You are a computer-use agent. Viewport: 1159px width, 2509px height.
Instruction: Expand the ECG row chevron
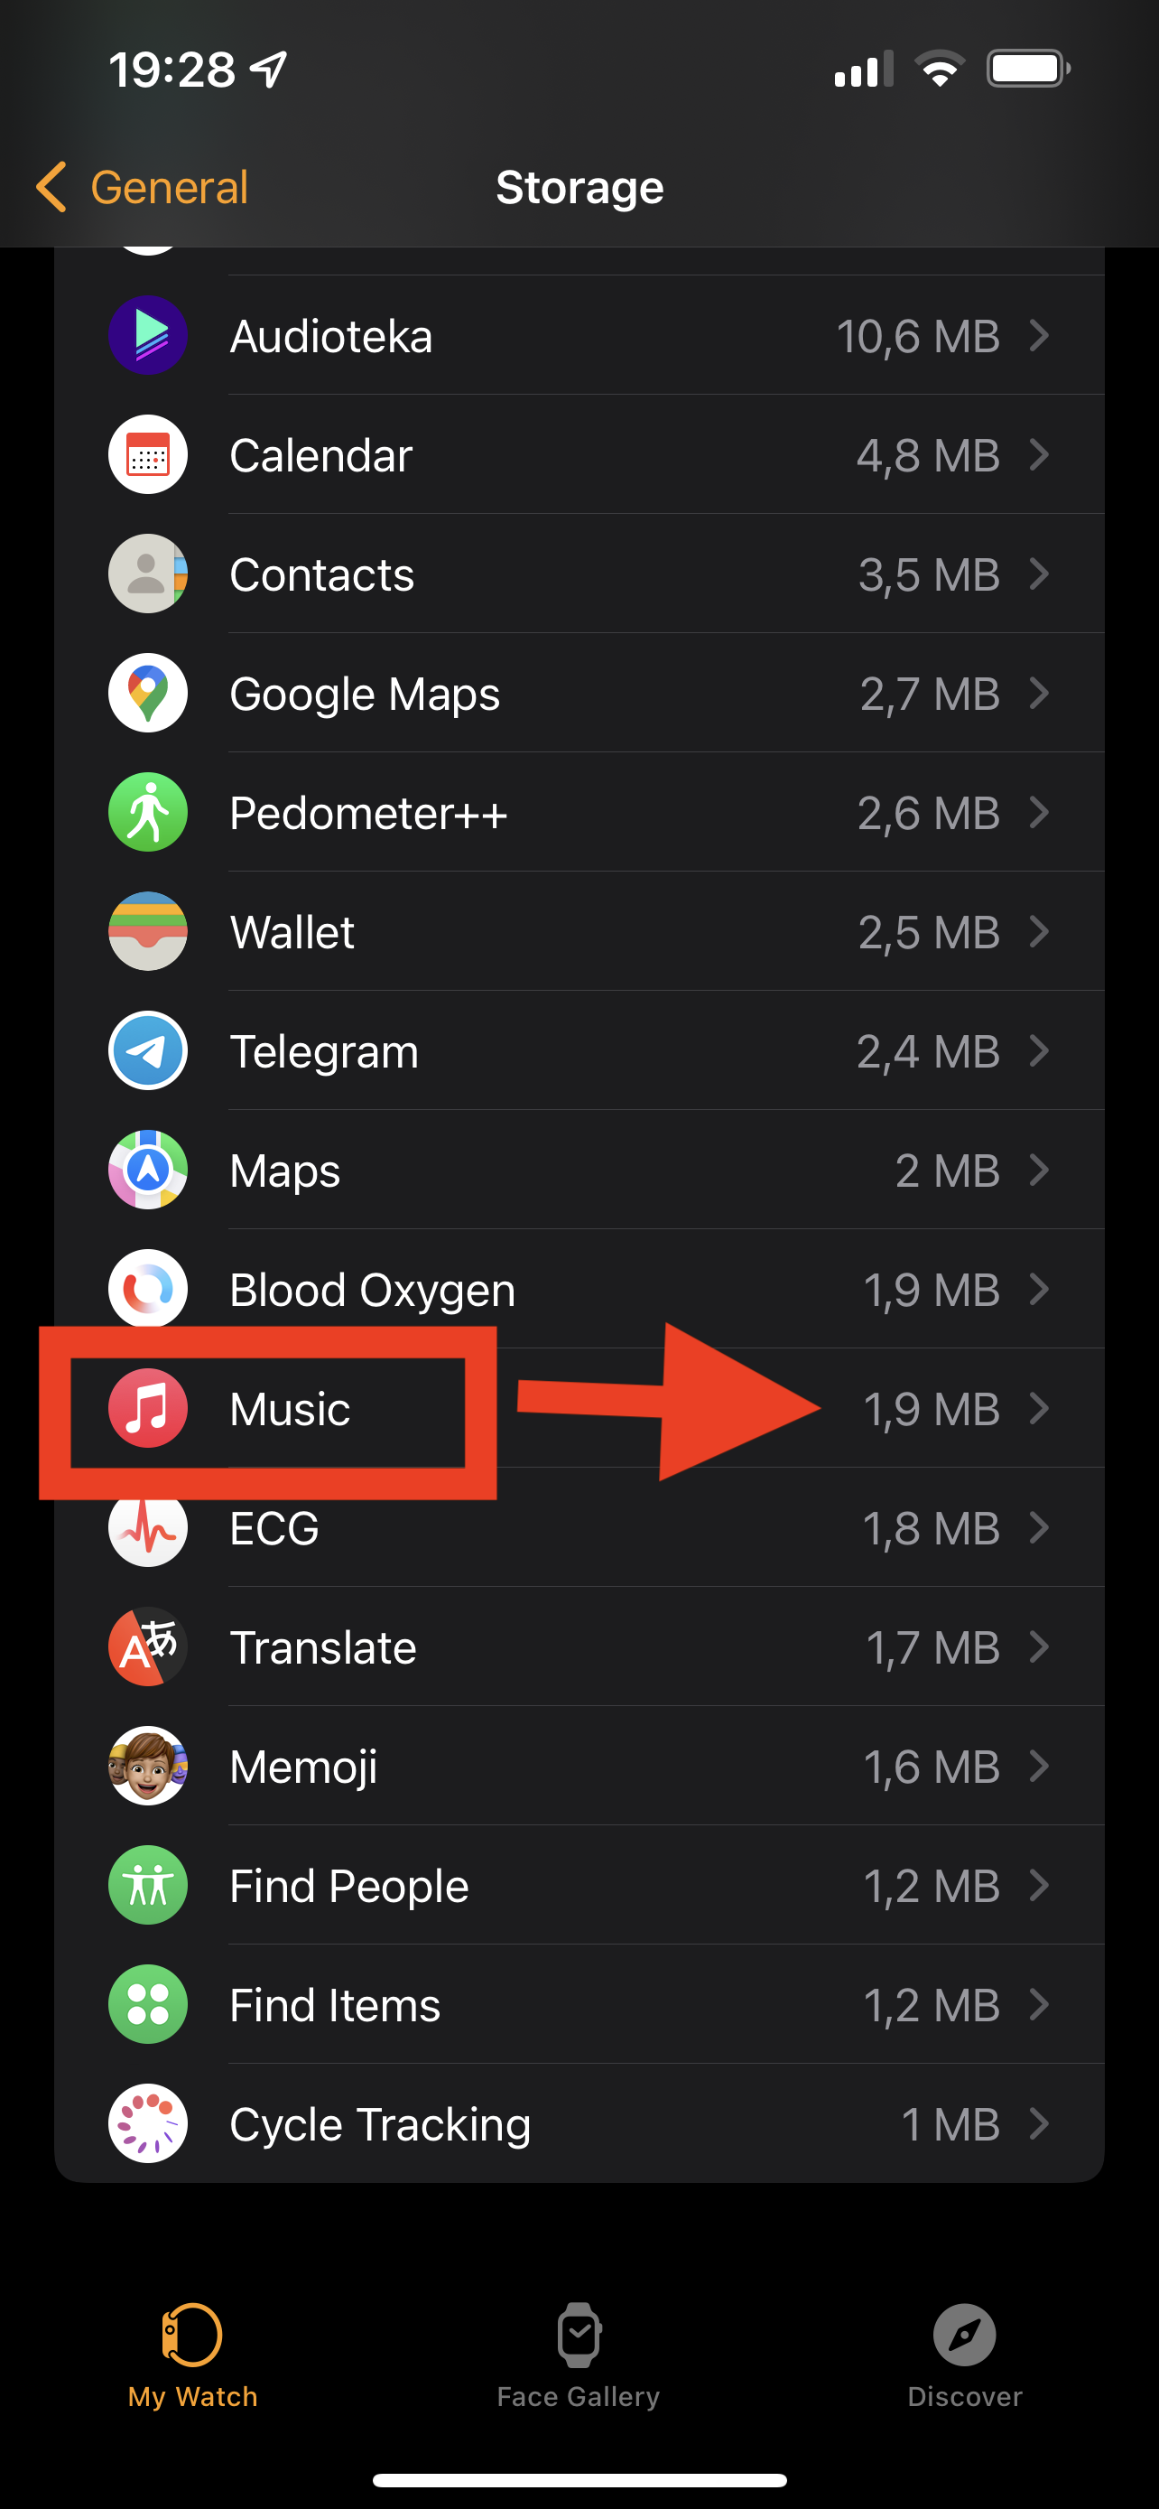coord(1039,1528)
